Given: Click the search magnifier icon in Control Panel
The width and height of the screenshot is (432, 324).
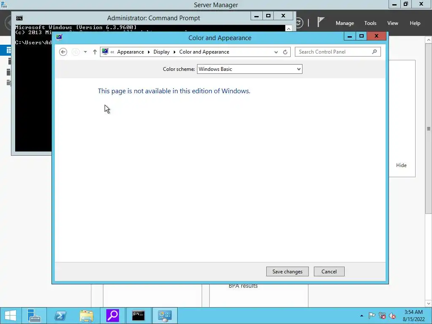Looking at the screenshot, I should [375, 51].
